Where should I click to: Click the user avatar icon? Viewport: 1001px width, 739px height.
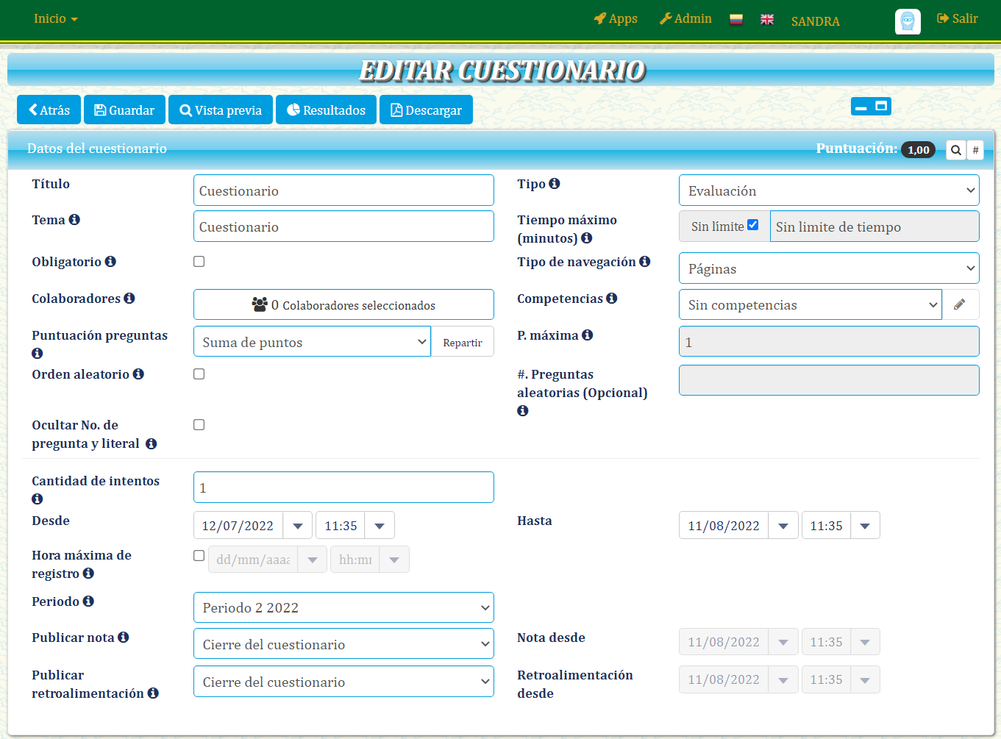pyautogui.click(x=907, y=21)
